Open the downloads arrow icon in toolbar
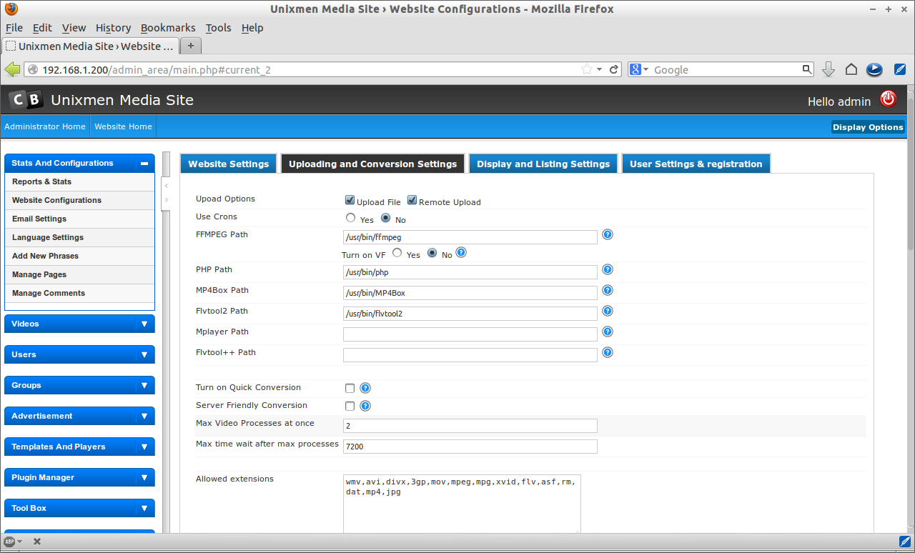Image resolution: width=915 pixels, height=553 pixels. (x=829, y=69)
